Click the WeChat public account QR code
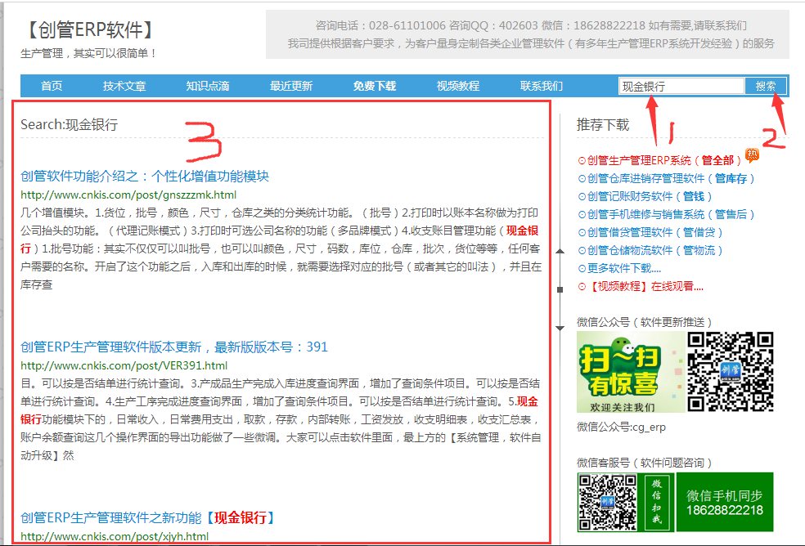The height and width of the screenshot is (546, 805). 730,372
